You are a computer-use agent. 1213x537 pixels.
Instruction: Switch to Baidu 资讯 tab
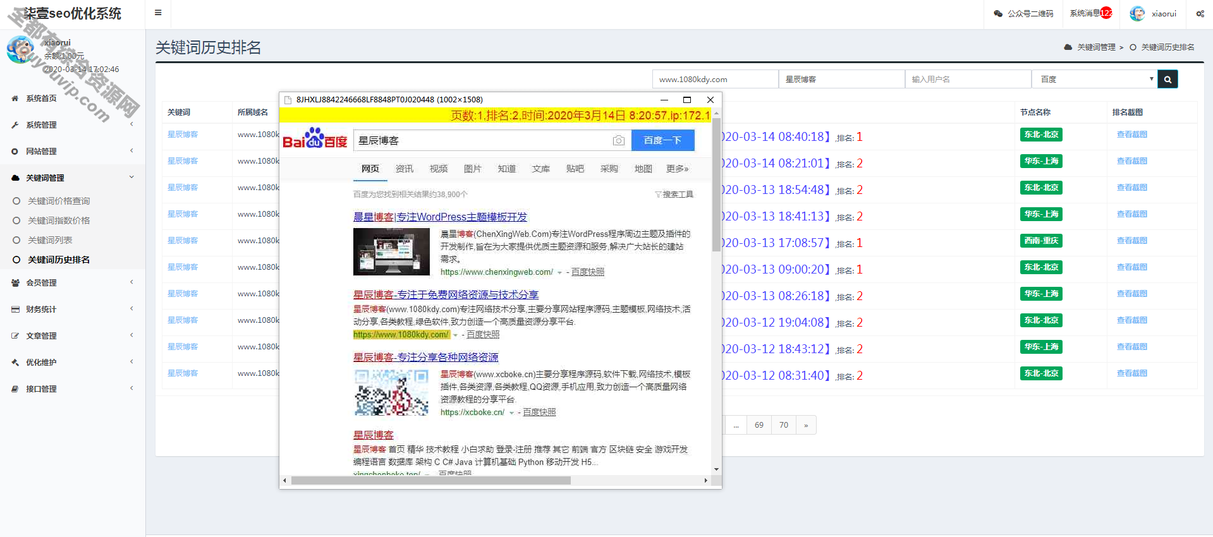[x=405, y=169]
